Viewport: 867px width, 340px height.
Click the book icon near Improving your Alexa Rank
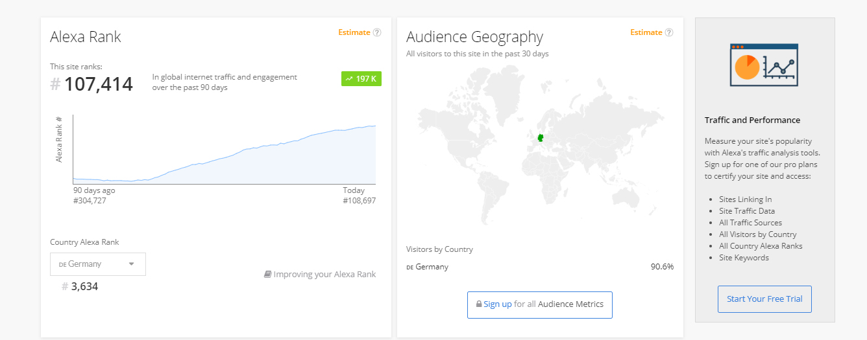coord(267,274)
